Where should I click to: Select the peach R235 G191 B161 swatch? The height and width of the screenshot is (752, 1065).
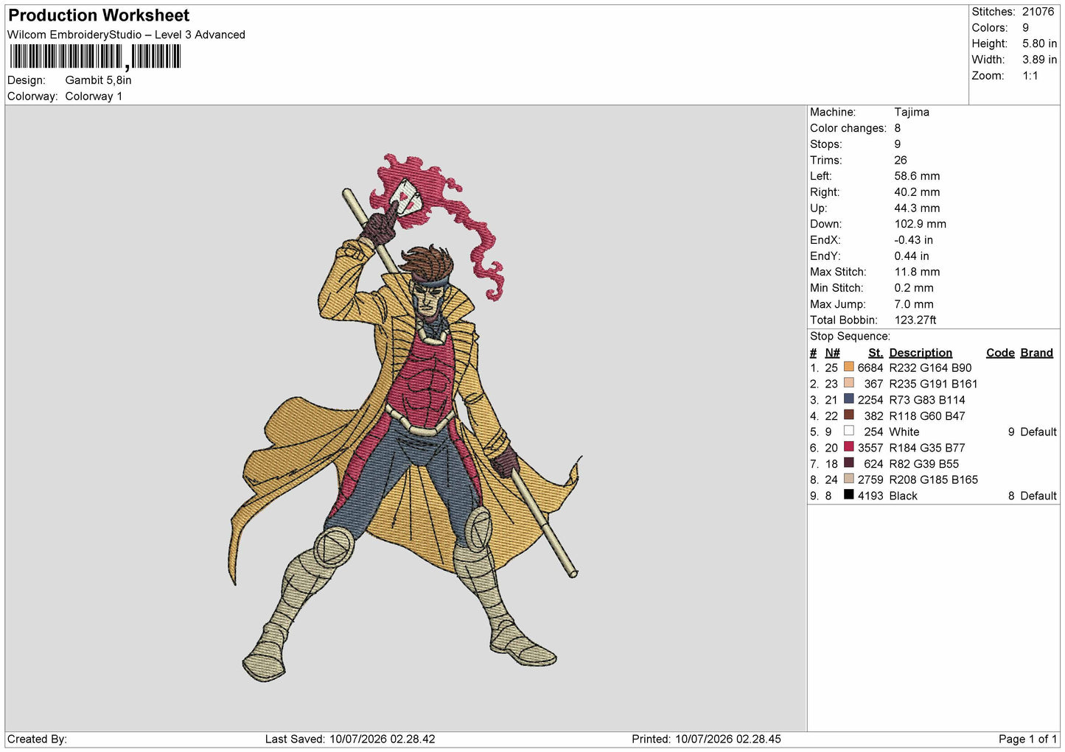pyautogui.click(x=848, y=383)
